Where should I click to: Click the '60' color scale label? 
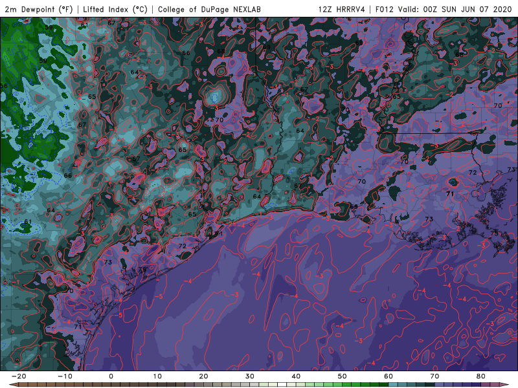(388, 376)
